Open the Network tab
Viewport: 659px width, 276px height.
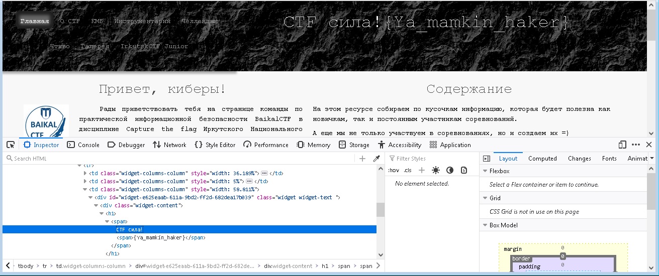pos(169,145)
